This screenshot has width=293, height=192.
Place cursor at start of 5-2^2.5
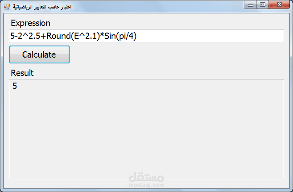tap(11, 36)
